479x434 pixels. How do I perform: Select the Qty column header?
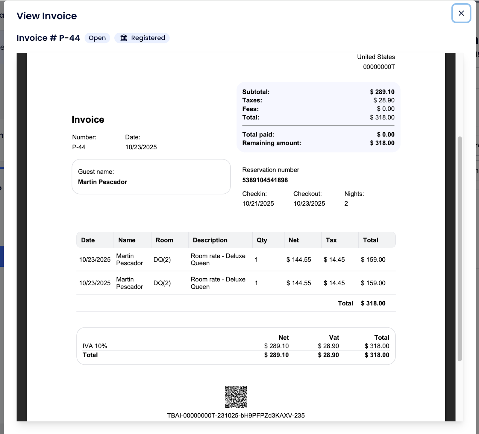click(x=262, y=240)
